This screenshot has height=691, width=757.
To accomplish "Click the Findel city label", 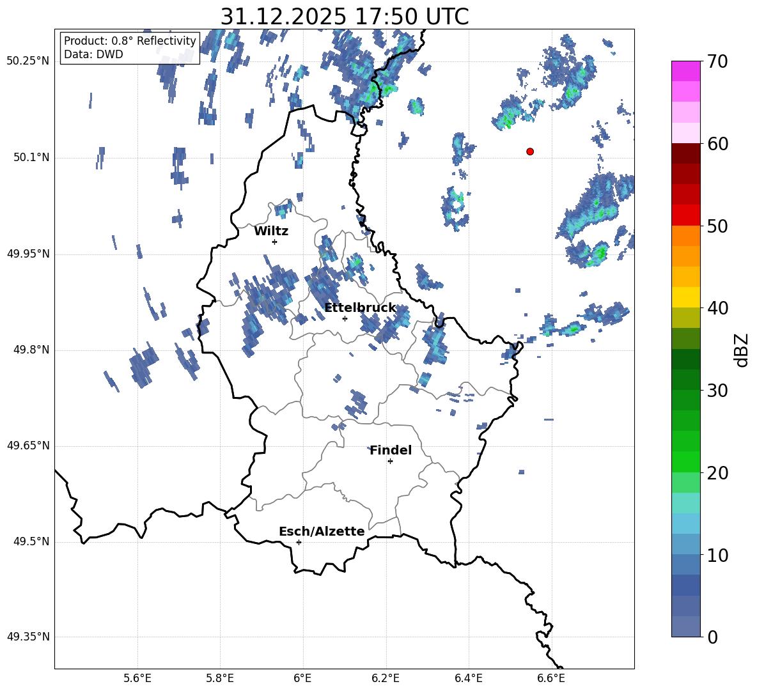I will click(x=391, y=451).
